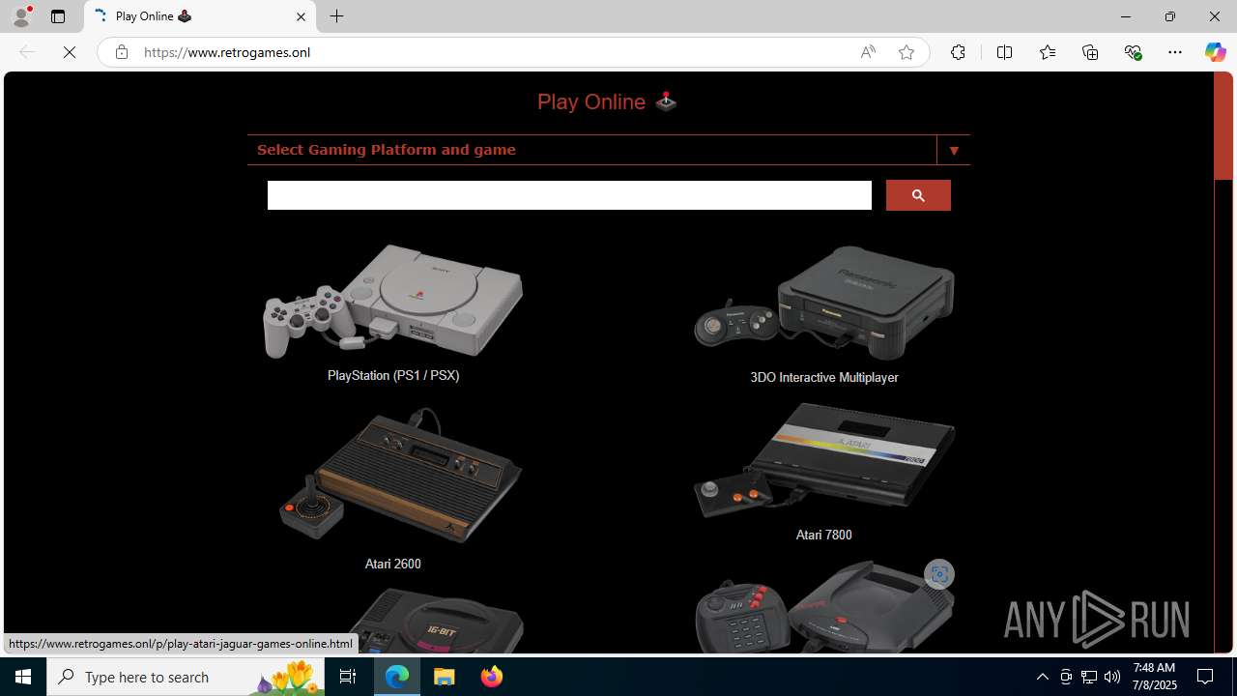1237x696 pixels.
Task: Open the Windows Start menu
Action: pyautogui.click(x=23, y=677)
